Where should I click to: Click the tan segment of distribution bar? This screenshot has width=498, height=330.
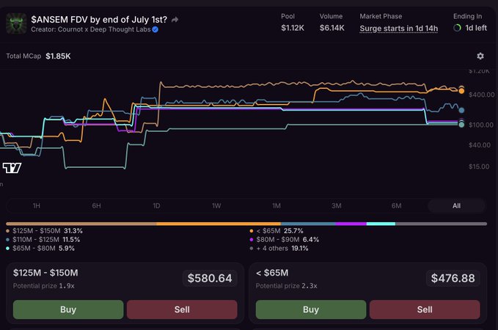click(81, 224)
